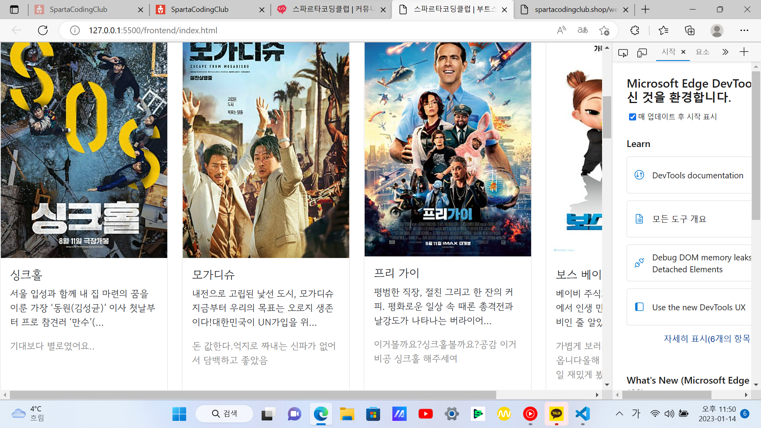This screenshot has height=428, width=761.
Task: Close the spartacodingclub.shop tab
Action: (x=625, y=10)
